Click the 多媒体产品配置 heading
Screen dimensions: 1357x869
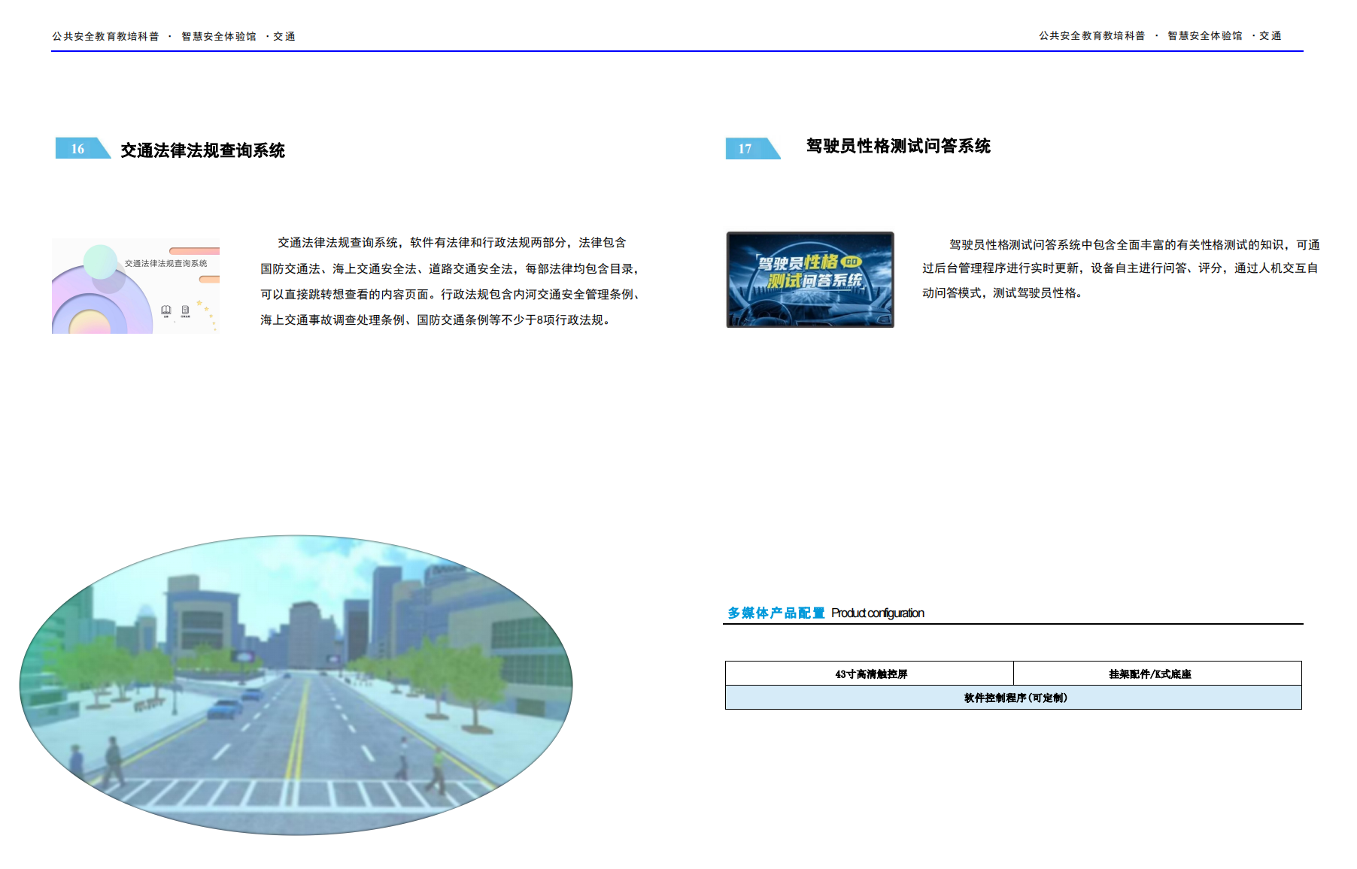click(x=776, y=613)
